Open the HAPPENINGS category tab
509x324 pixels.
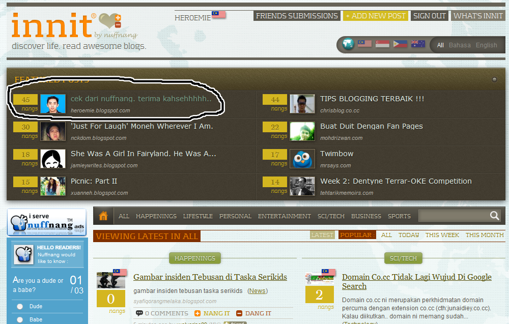click(x=156, y=216)
